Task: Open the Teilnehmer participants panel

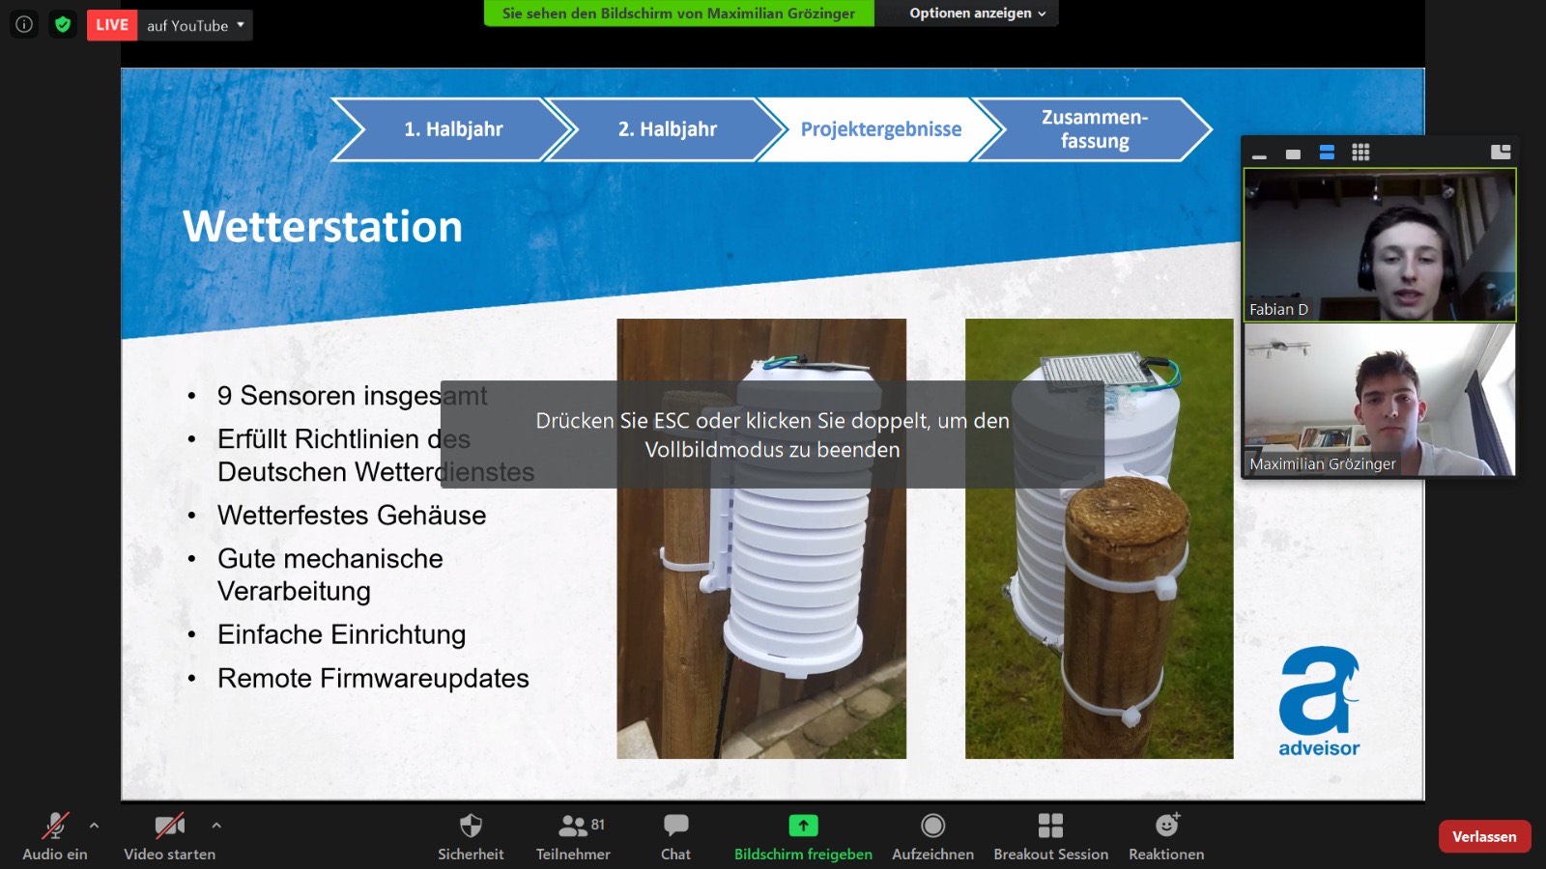Action: [573, 835]
